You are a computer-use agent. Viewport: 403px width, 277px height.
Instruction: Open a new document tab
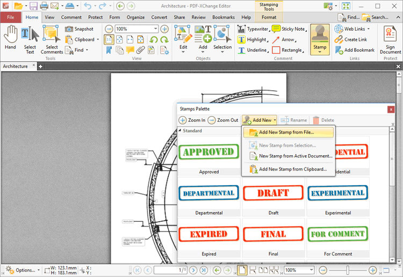[x=40, y=67]
